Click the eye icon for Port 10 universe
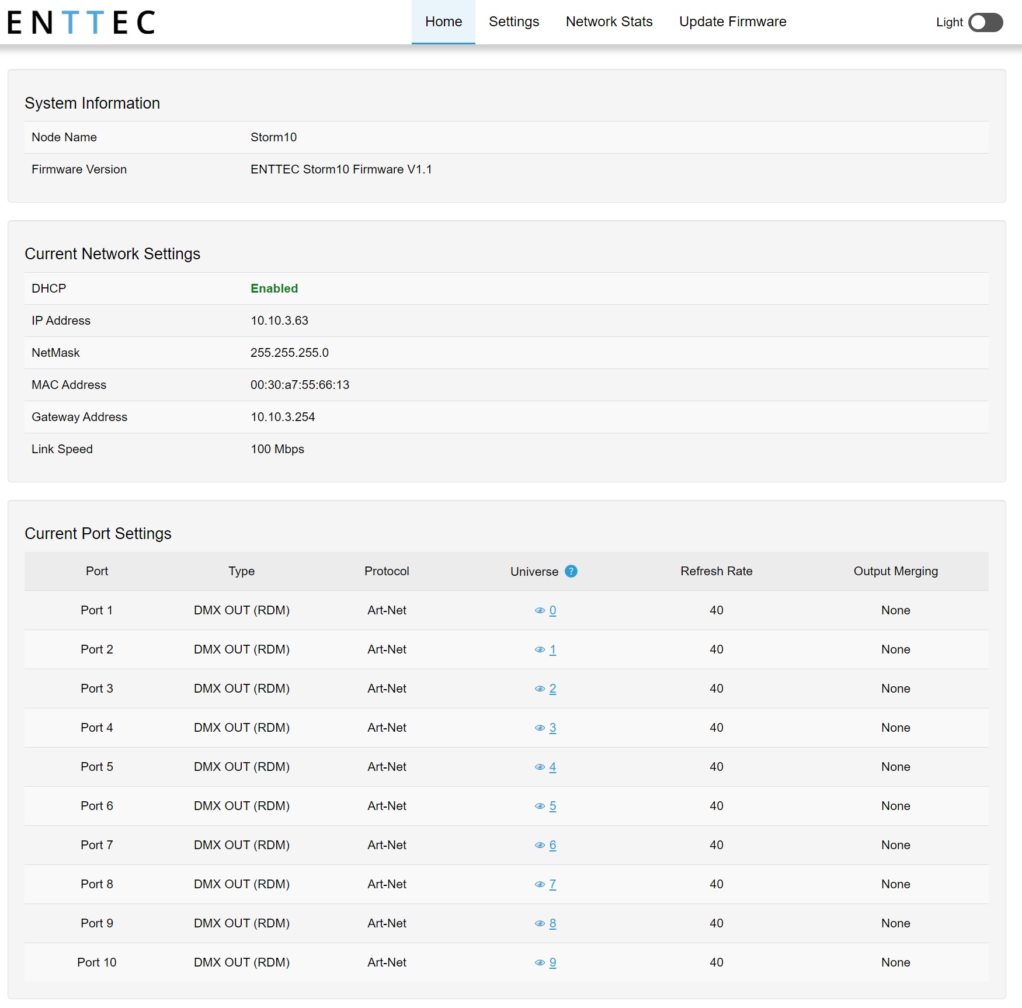 tap(540, 962)
